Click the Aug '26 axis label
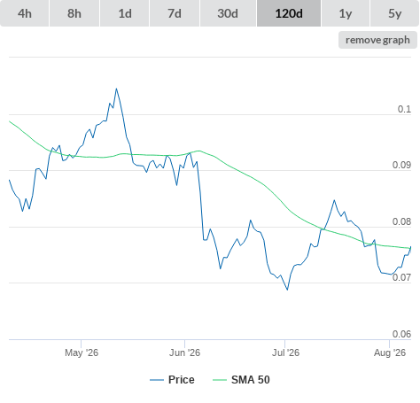The height and width of the screenshot is (403, 420). pos(390,353)
